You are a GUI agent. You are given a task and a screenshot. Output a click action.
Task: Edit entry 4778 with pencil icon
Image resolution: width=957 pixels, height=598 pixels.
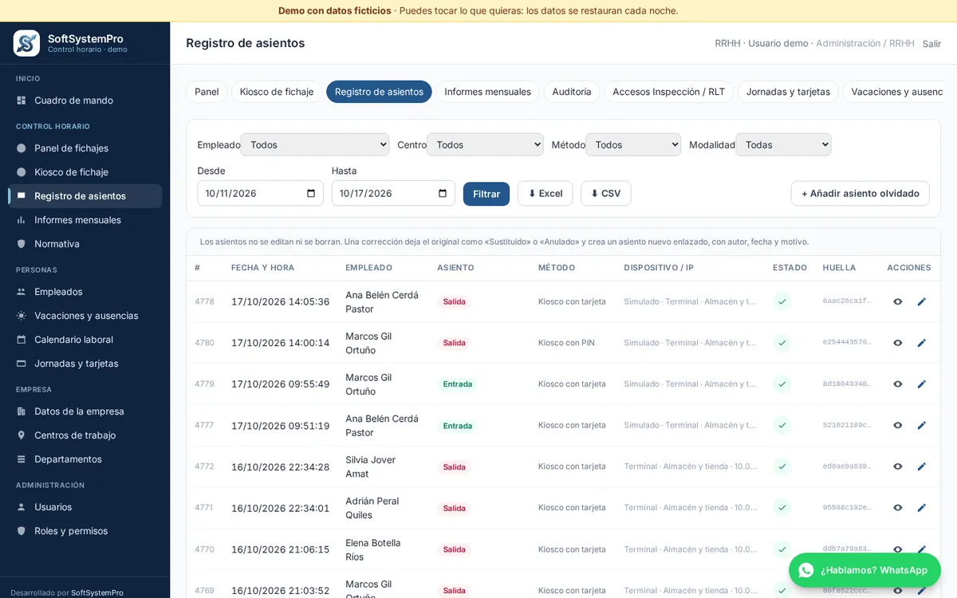[x=922, y=301]
